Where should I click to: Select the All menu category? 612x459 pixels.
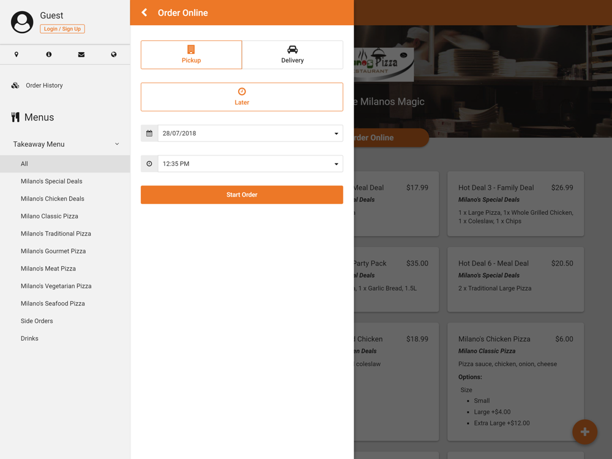click(x=65, y=164)
